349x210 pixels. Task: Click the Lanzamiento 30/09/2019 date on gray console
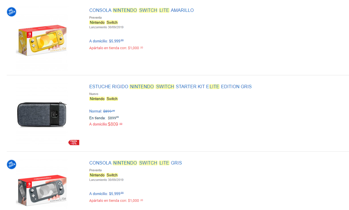tap(106, 180)
